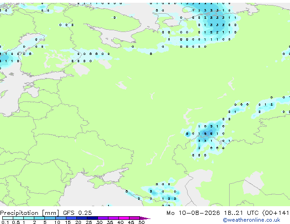Screen dimensions: 290x224
Task: Click the 30–35 mm purple legend swatch
Action: [102, 218]
